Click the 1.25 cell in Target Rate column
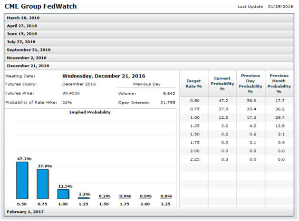This screenshot has width=299, height=221. click(195, 126)
